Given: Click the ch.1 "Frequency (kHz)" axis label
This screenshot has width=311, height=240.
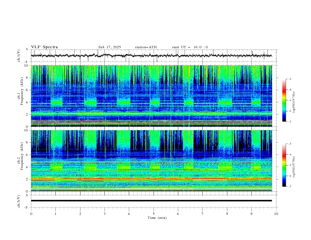Looking at the screenshot, I should (22, 91).
